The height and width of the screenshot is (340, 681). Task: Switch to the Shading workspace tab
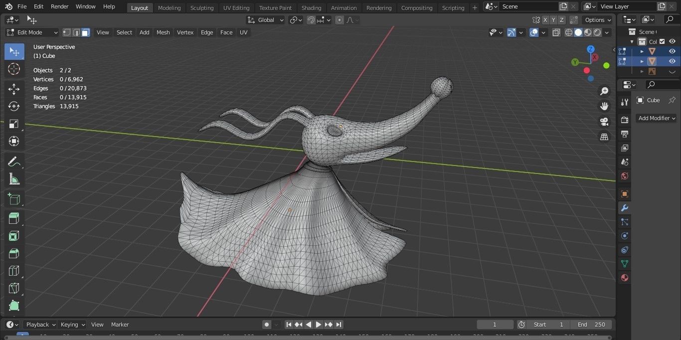311,8
